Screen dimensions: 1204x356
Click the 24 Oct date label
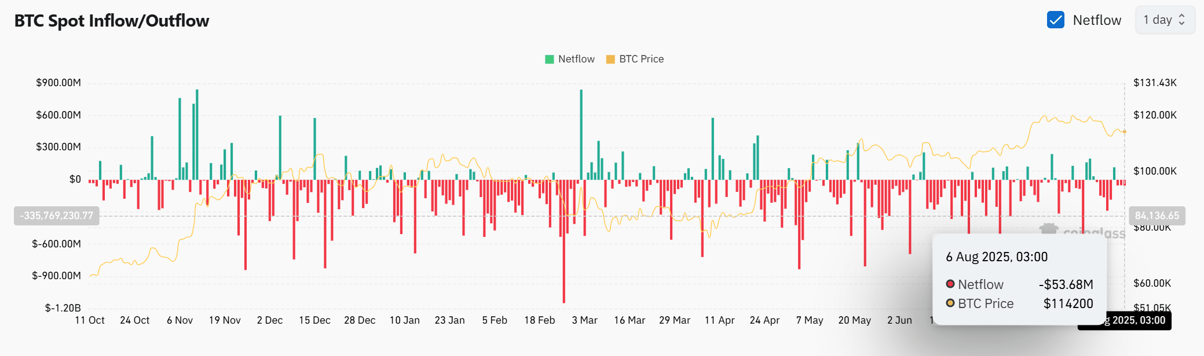click(x=134, y=320)
